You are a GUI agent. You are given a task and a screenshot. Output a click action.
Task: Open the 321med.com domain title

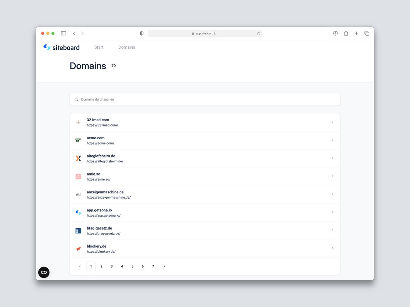(x=98, y=120)
